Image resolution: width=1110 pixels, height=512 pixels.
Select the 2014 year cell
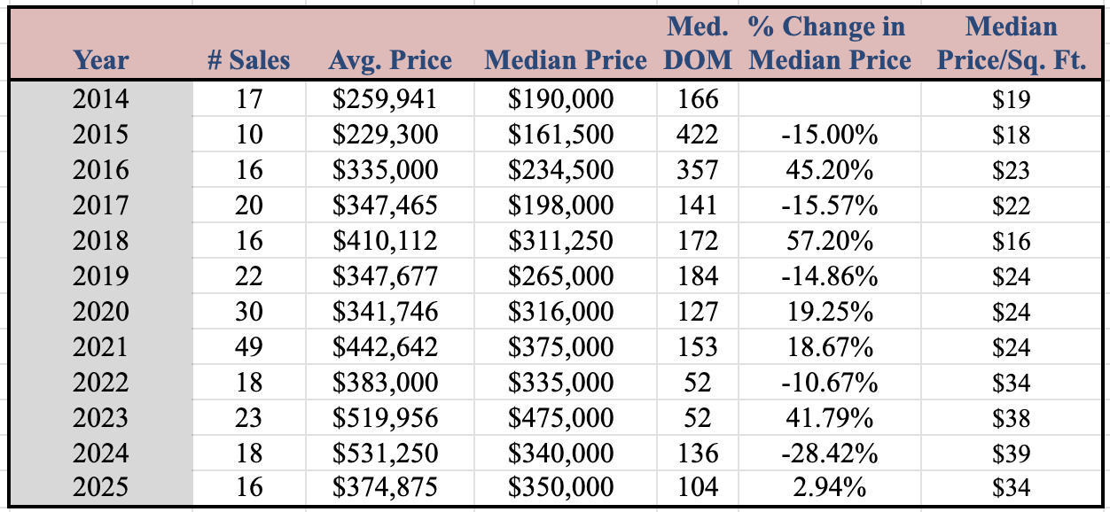[101, 98]
